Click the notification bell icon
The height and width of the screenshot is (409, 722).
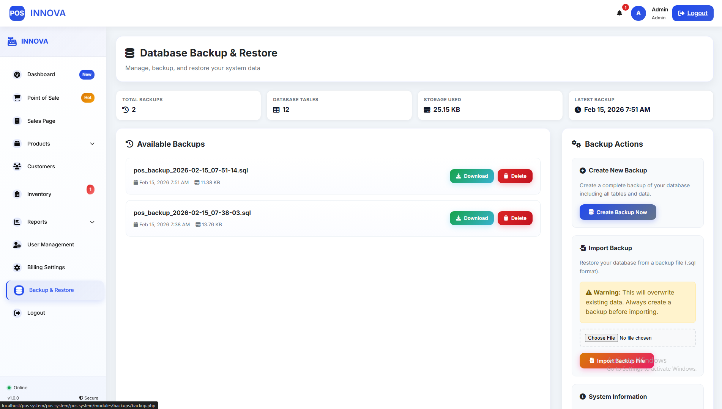[x=619, y=14]
